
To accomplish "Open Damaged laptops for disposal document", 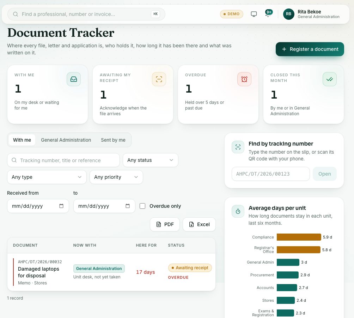I will click(38, 272).
